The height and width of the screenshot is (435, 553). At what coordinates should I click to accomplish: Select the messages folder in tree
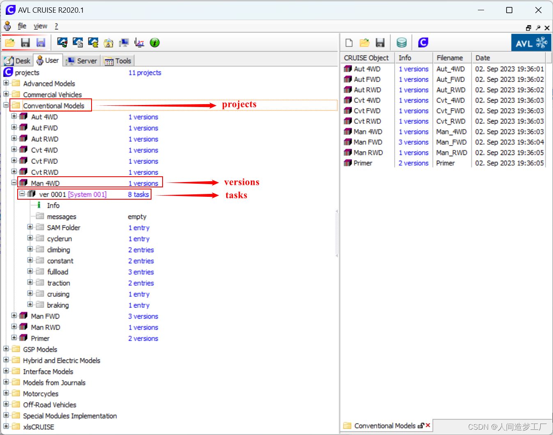coord(62,216)
